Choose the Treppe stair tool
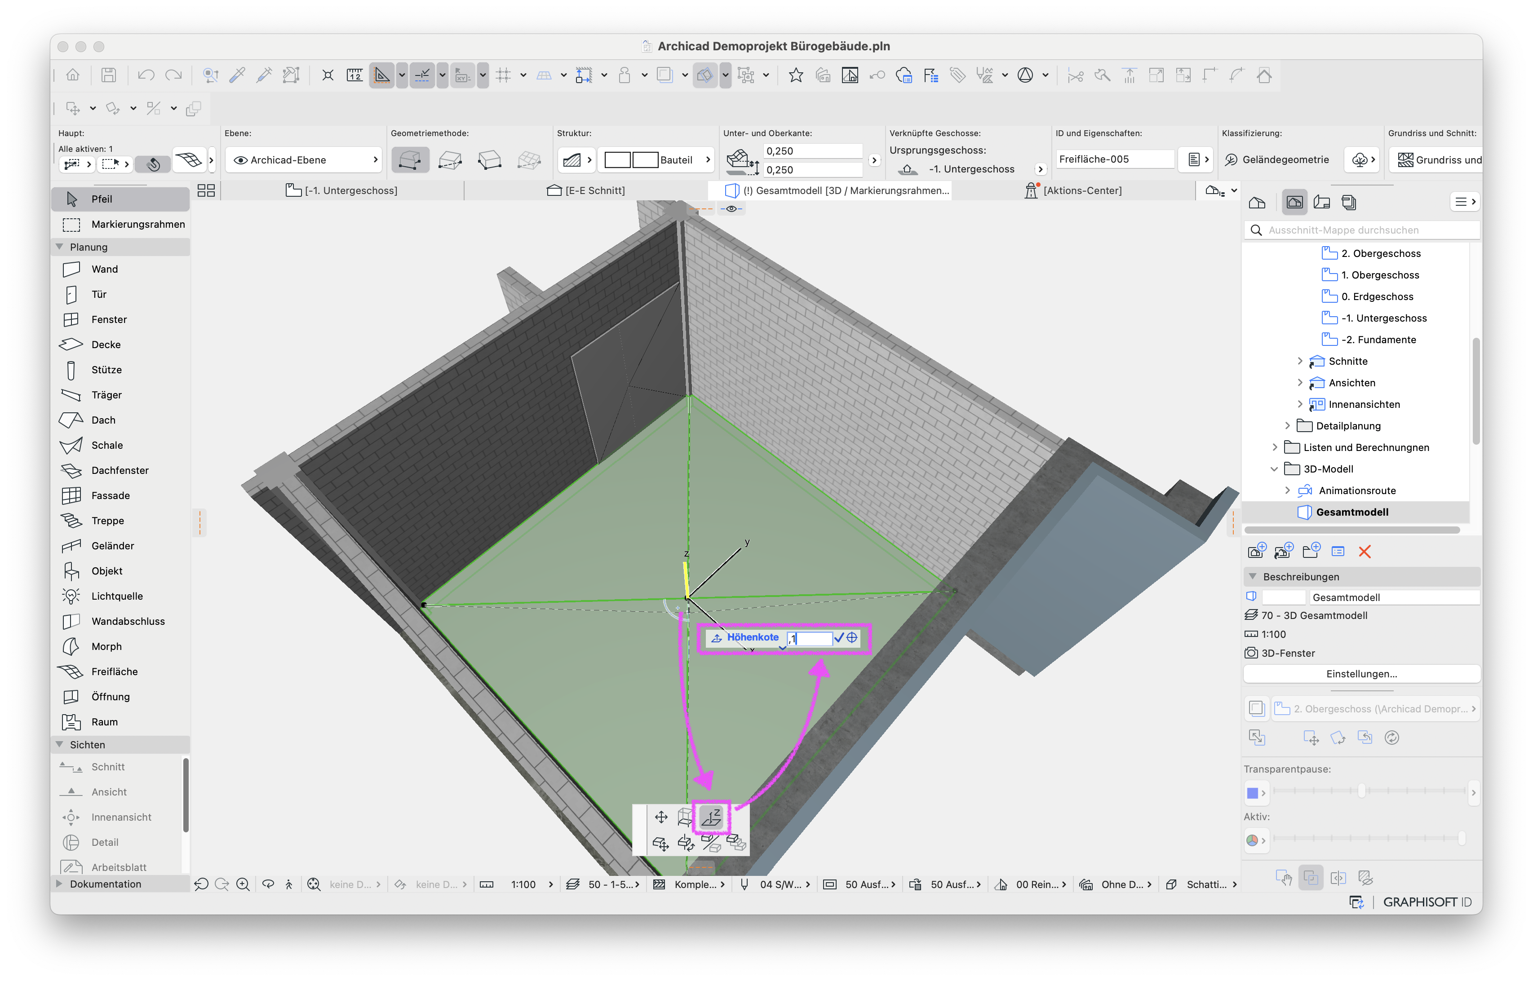Viewport: 1533px width, 981px height. pyautogui.click(x=120, y=521)
